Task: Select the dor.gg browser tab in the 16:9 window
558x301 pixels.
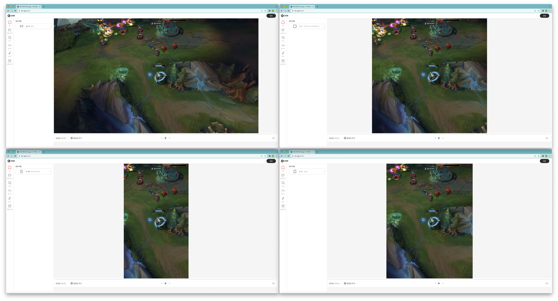Action: click(x=29, y=7)
